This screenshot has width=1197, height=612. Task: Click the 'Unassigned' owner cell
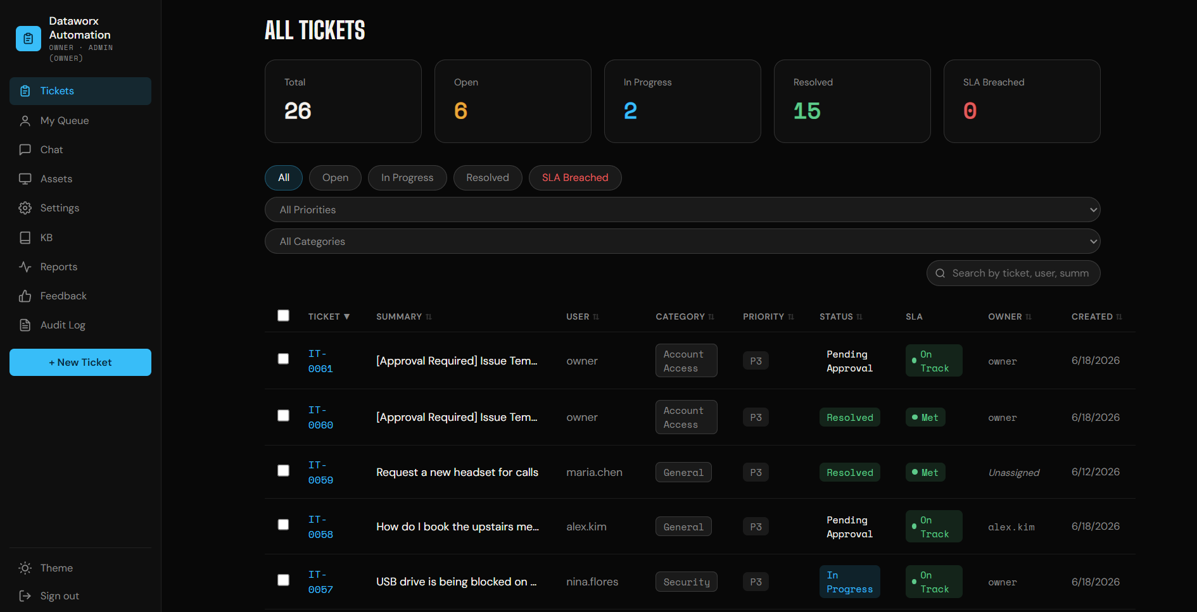[x=1014, y=473]
